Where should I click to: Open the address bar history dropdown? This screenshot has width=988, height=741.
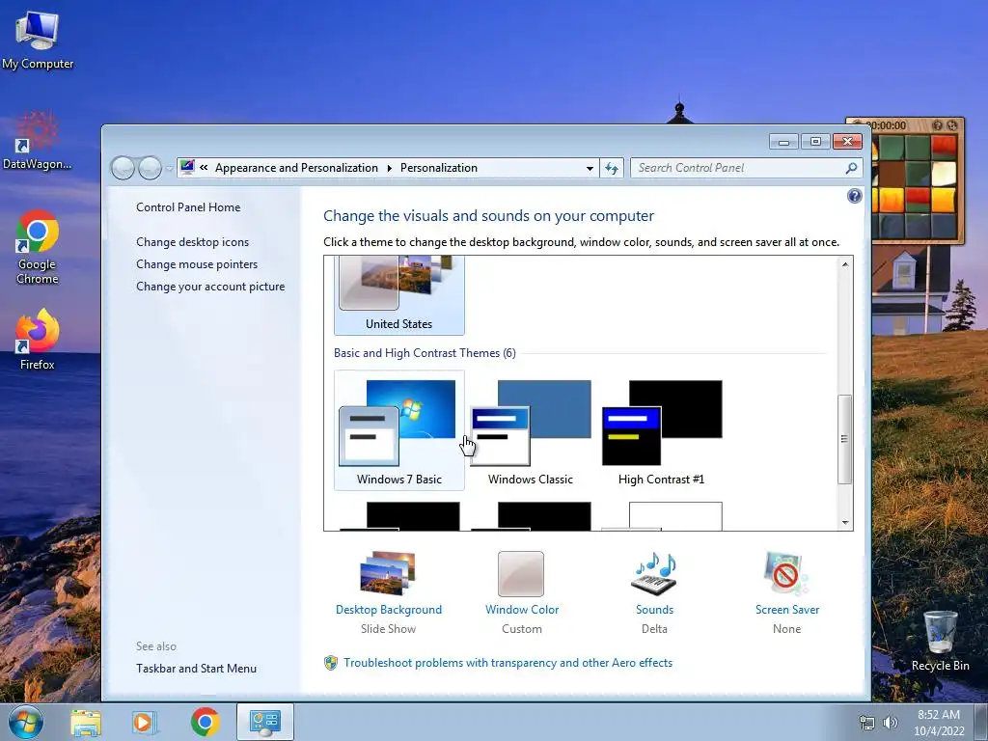point(590,168)
